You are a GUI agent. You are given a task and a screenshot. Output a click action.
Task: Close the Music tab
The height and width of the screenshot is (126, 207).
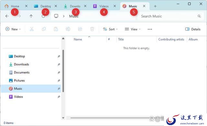(144, 6)
